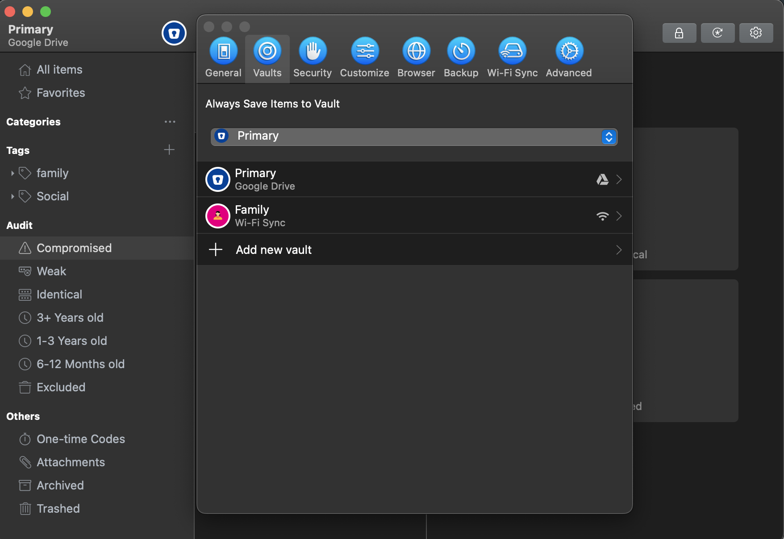
Task: Click the Weak password icon
Action: click(x=25, y=271)
